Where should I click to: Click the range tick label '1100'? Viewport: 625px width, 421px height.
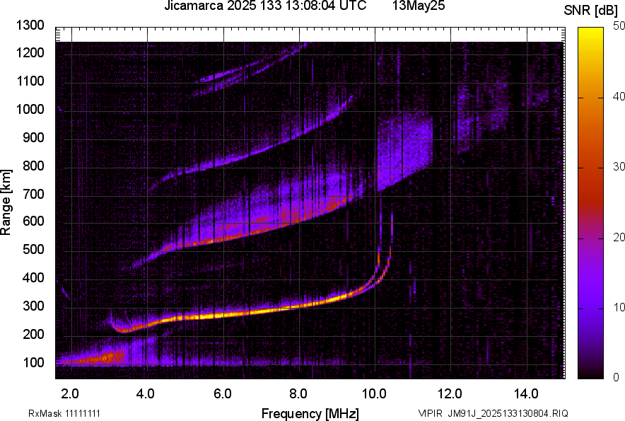point(30,81)
